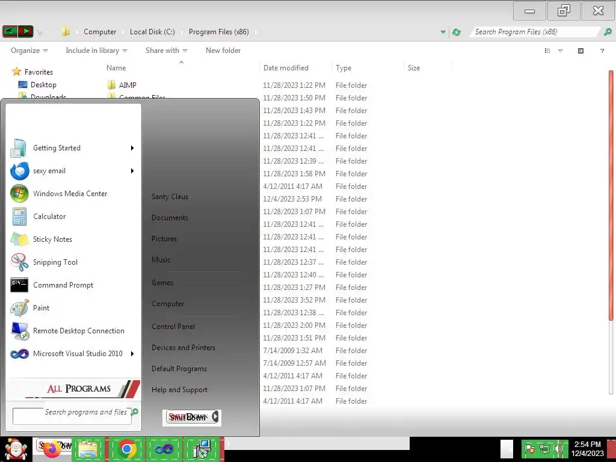Click the Search programs and files box
This screenshot has height=462, width=616.
point(72,416)
